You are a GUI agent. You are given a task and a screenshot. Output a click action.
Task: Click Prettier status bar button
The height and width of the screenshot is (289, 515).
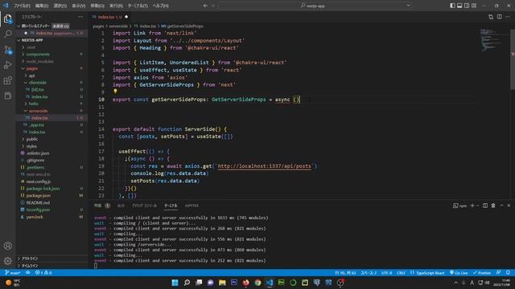(x=482, y=273)
